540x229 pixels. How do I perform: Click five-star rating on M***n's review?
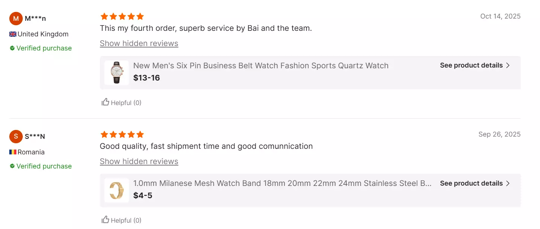click(122, 16)
